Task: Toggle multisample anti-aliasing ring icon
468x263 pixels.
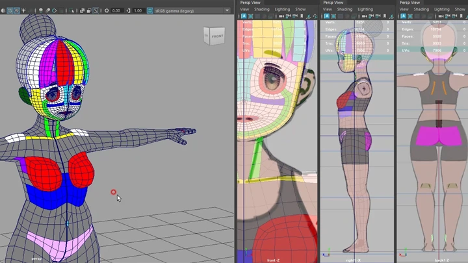Action: click(55, 11)
